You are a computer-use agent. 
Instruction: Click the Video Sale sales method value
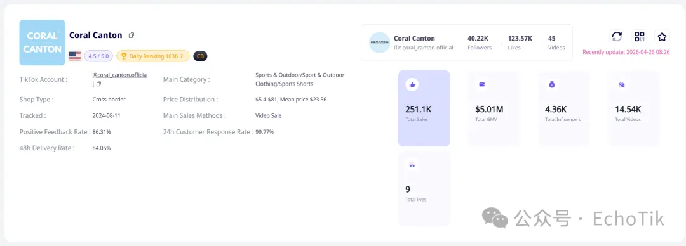coord(269,116)
